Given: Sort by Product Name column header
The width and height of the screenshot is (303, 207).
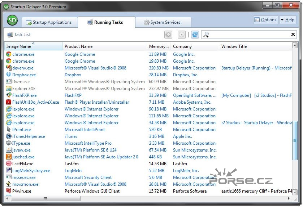Looking at the screenshot, I should [104, 46].
